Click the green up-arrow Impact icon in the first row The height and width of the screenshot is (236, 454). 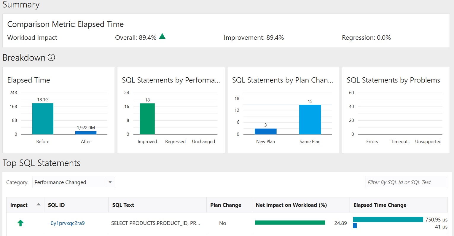tap(20, 223)
